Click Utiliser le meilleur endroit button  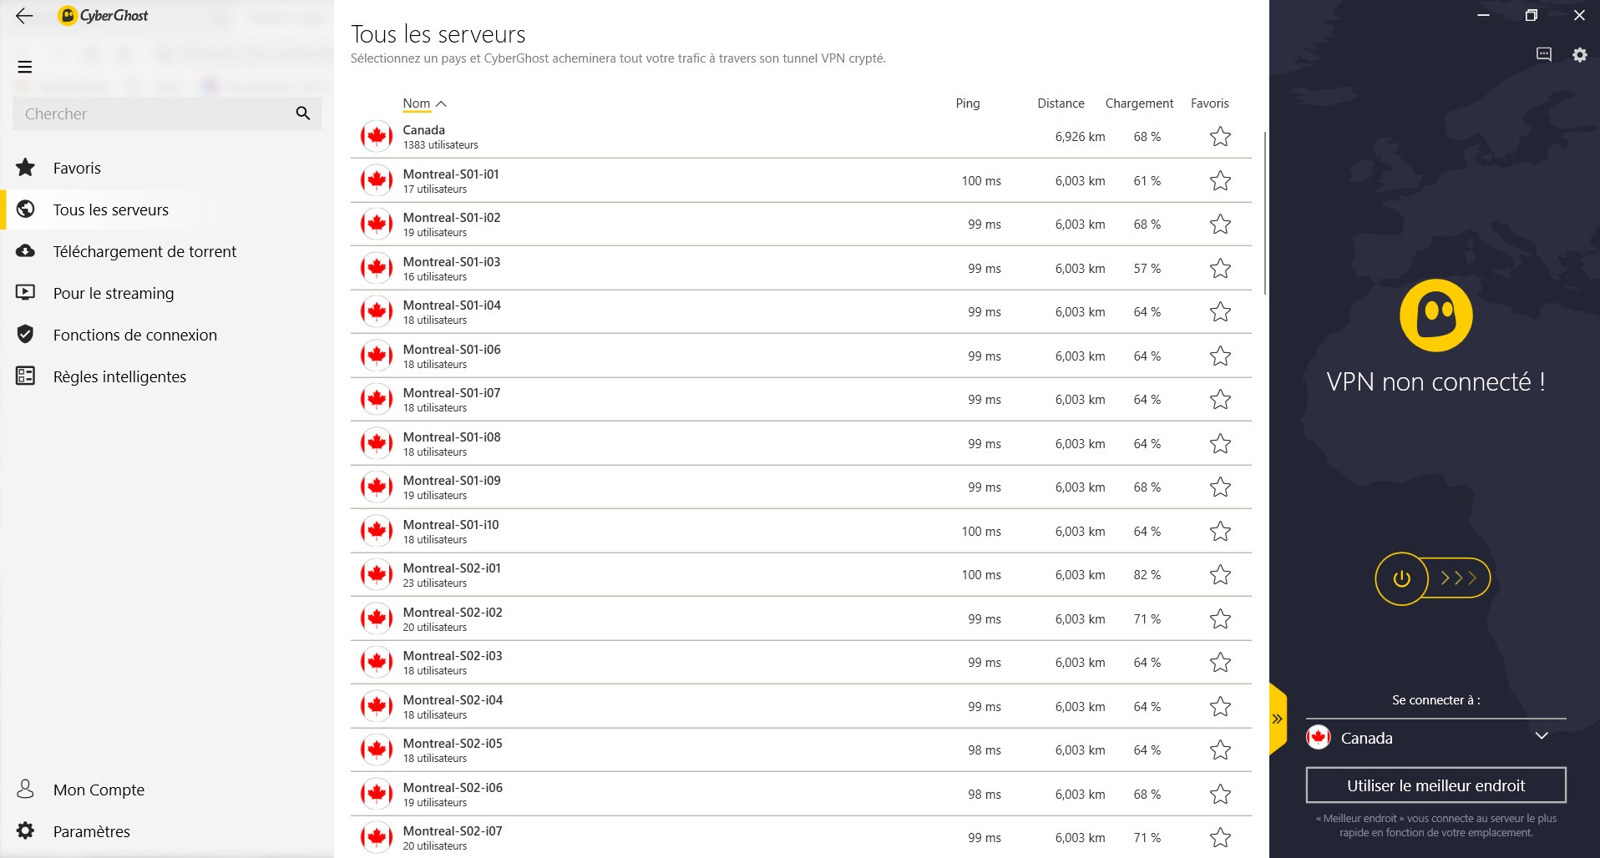point(1435,785)
